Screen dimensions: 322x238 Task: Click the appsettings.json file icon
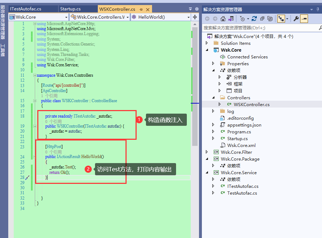222,125
